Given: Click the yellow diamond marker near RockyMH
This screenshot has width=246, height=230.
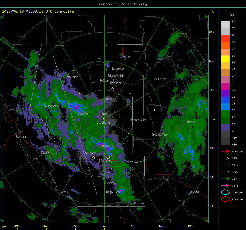Looking at the screenshot, I should tap(73, 71).
